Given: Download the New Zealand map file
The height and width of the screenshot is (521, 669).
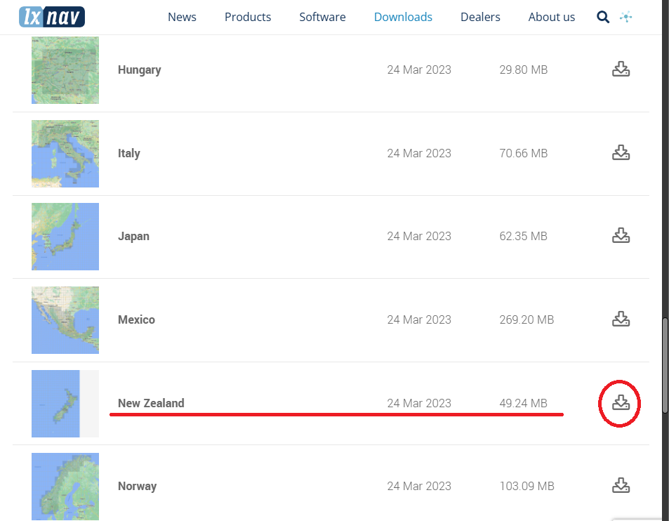Looking at the screenshot, I should pos(621,403).
